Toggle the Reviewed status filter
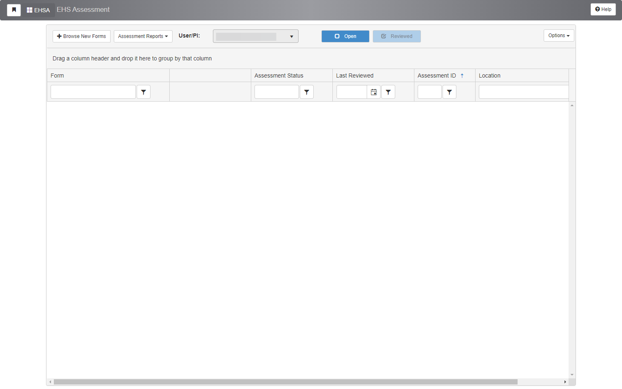Screen dimensions: 622x389 point(397,36)
